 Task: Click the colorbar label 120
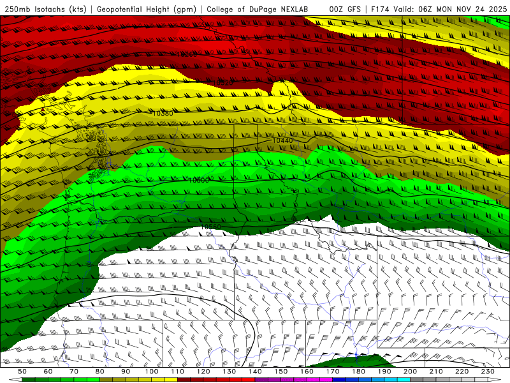(x=203, y=372)
